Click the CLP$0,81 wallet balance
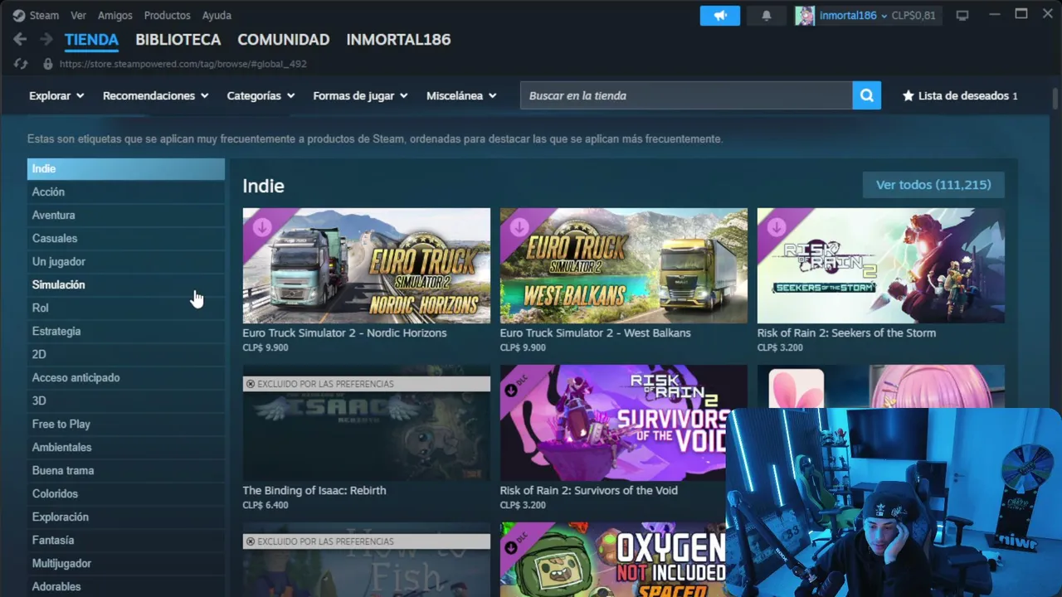This screenshot has width=1062, height=597. (x=913, y=16)
